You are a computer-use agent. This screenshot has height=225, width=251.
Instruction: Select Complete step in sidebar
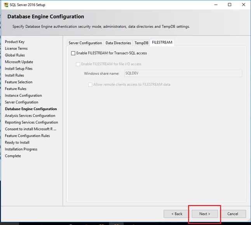tap(13, 156)
